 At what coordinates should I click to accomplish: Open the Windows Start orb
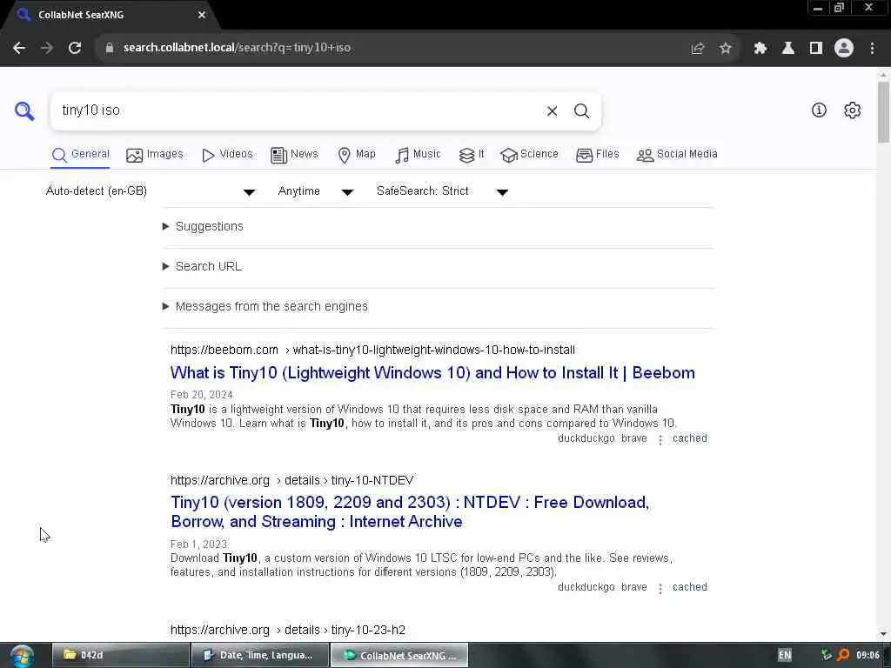point(22,656)
